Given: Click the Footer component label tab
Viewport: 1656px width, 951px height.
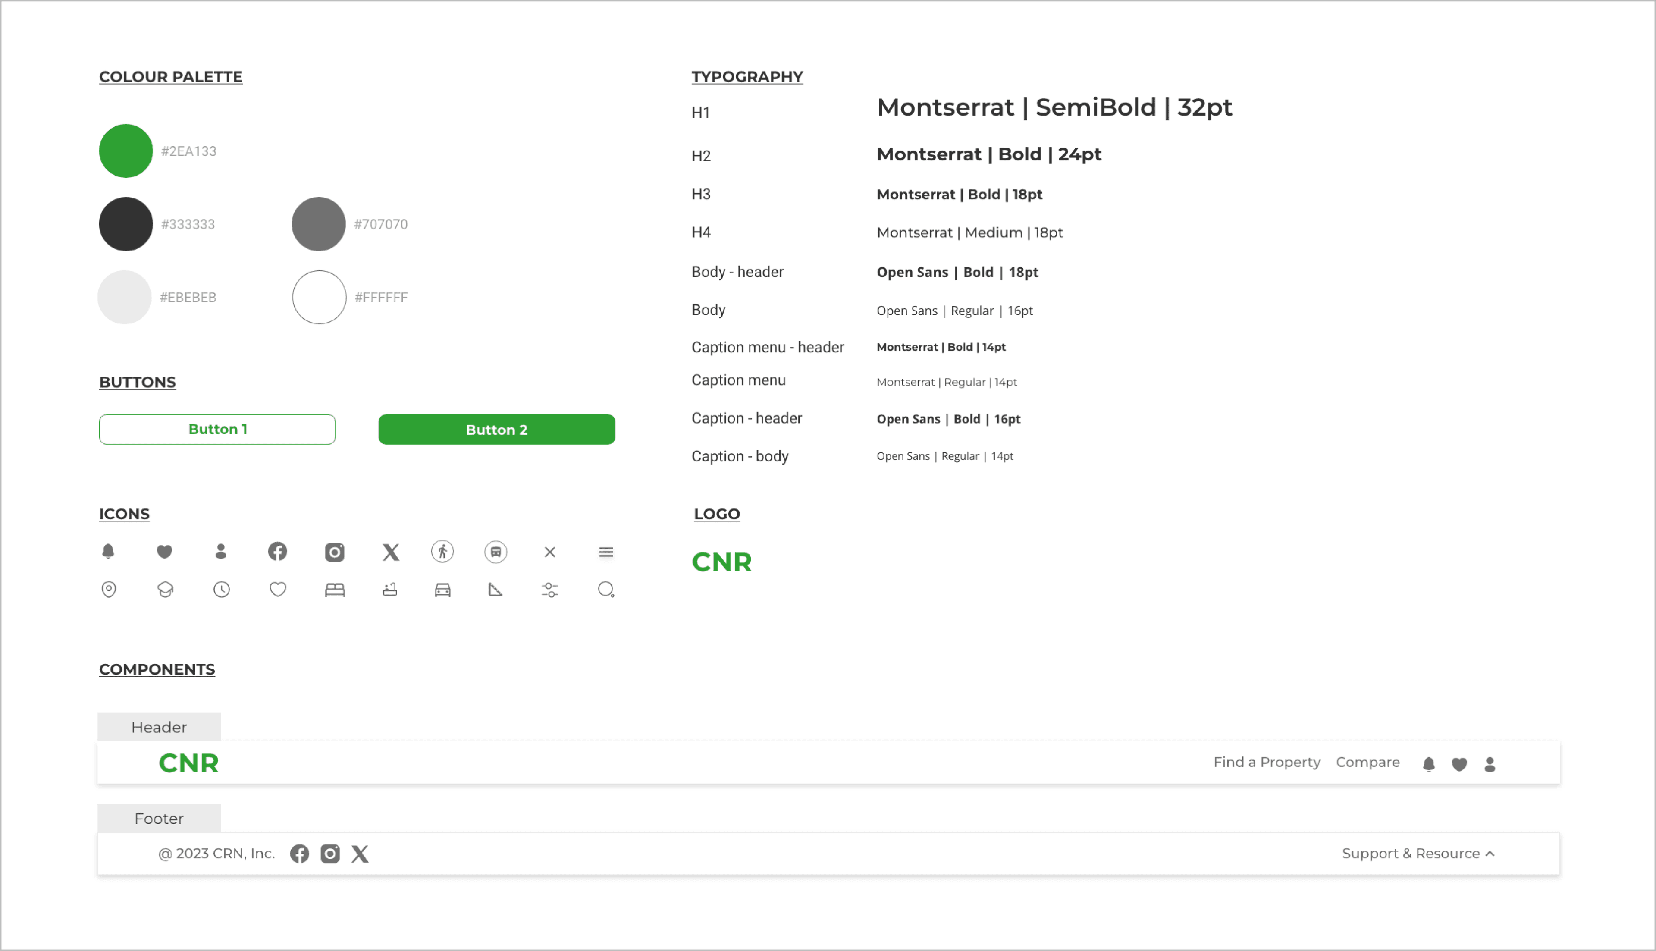Looking at the screenshot, I should (x=159, y=819).
